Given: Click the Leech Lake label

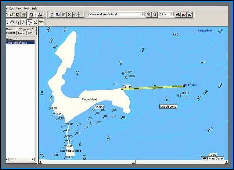Looking at the screenshot, I should pos(168,107).
